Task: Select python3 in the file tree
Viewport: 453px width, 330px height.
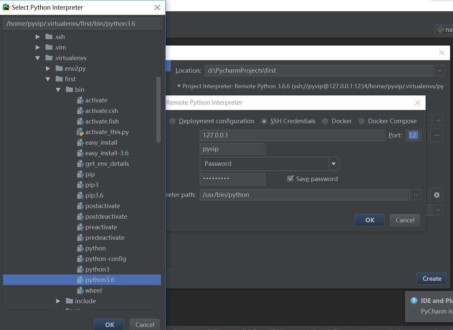Action: pos(97,269)
